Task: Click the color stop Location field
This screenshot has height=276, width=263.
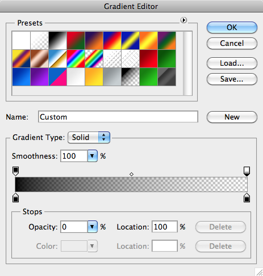Action: [x=165, y=246]
